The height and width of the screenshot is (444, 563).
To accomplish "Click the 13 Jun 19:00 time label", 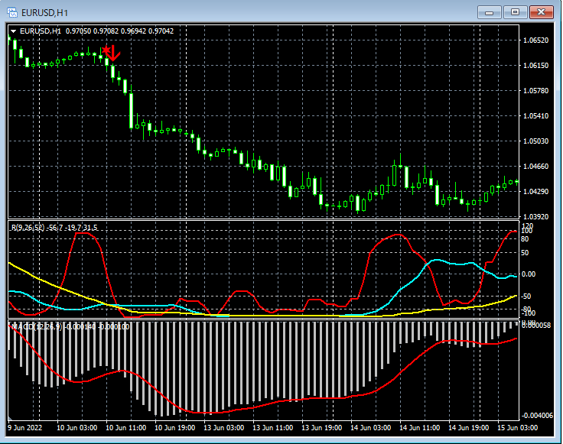I will coord(322,427).
